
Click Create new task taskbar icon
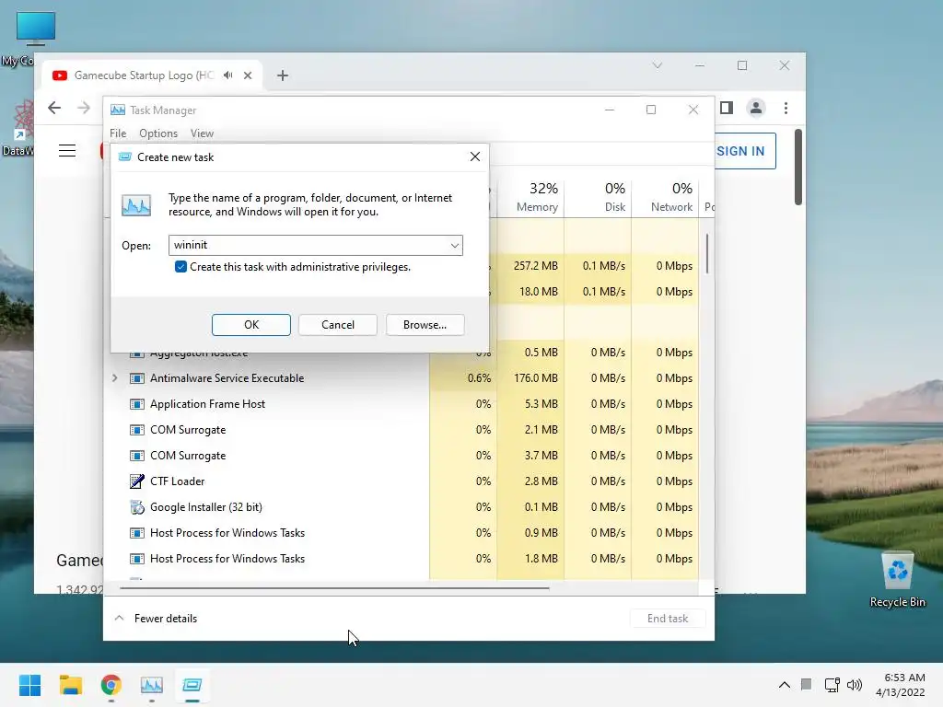pos(192,685)
